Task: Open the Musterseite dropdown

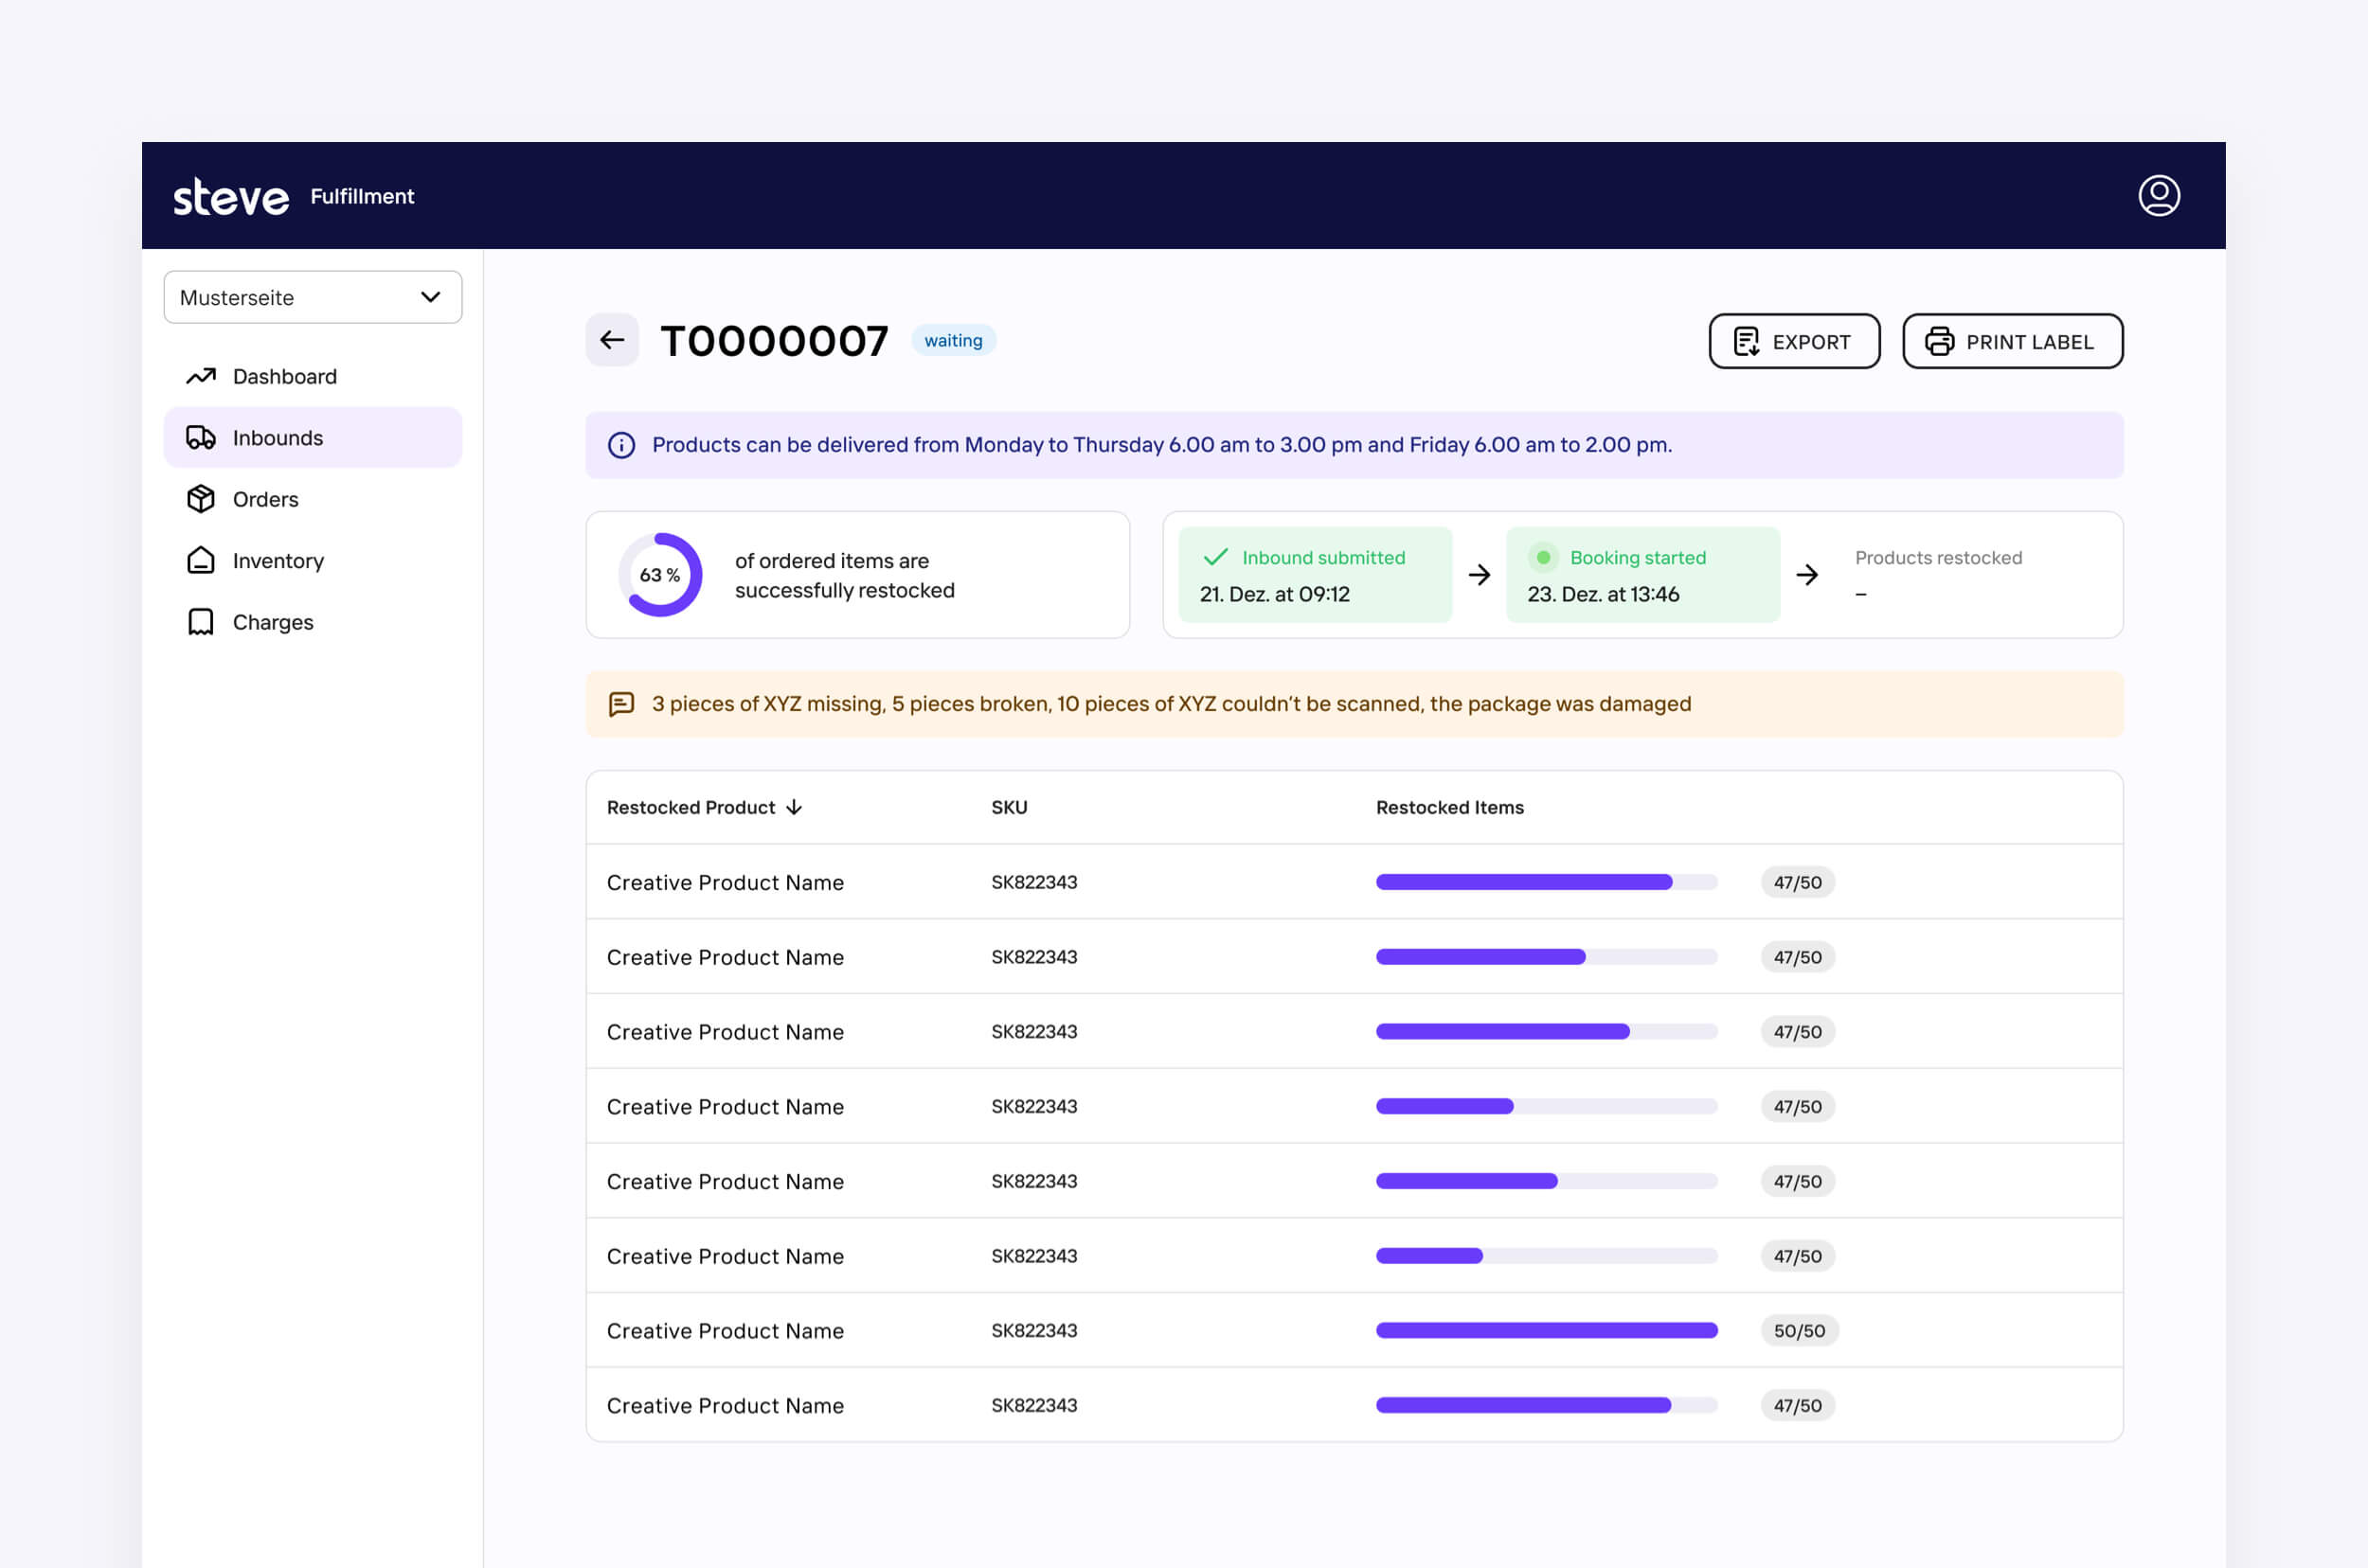Action: click(313, 297)
